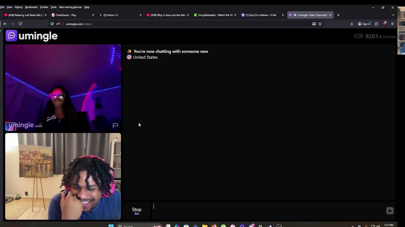Open the Help menu
The height and width of the screenshot is (227, 405).
point(87,7)
